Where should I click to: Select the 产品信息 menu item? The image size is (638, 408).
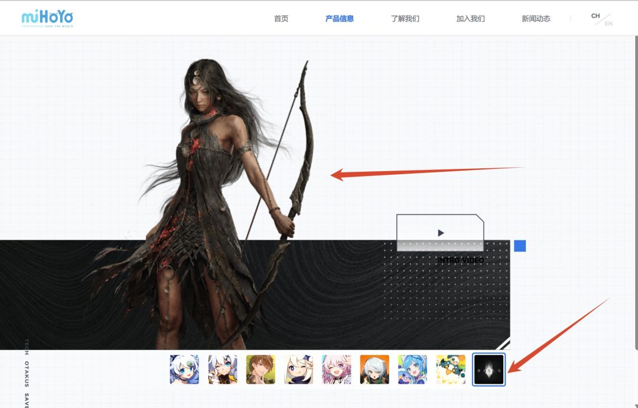339,19
